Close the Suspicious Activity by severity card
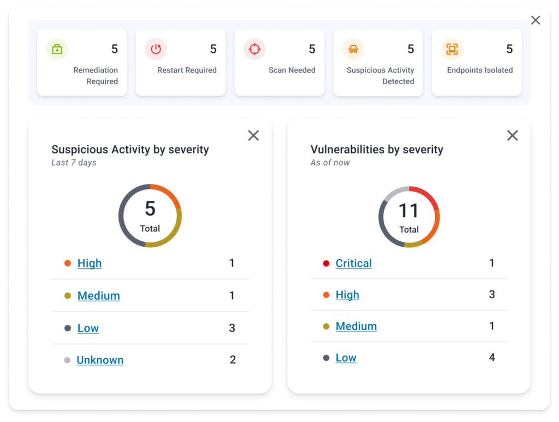Viewport: 559px width, 422px height. (x=253, y=135)
